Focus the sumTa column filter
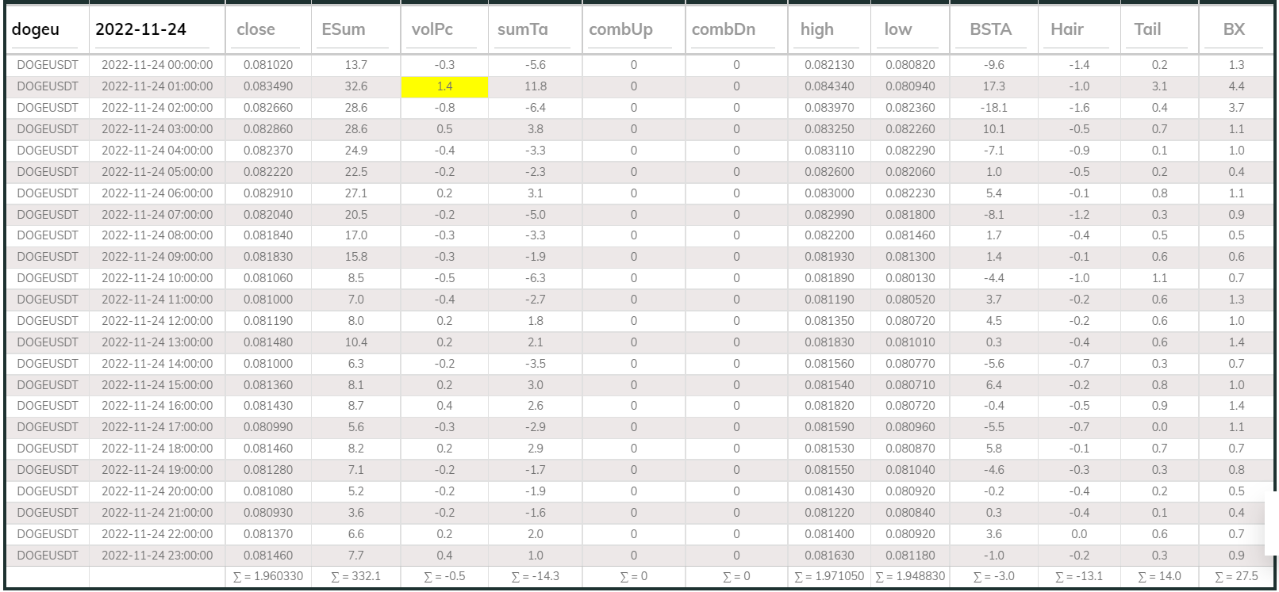The image size is (1279, 592). (x=534, y=29)
